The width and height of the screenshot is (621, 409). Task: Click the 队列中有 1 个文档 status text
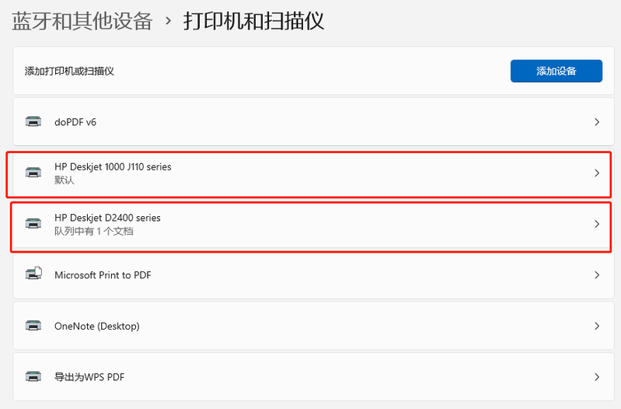click(93, 231)
